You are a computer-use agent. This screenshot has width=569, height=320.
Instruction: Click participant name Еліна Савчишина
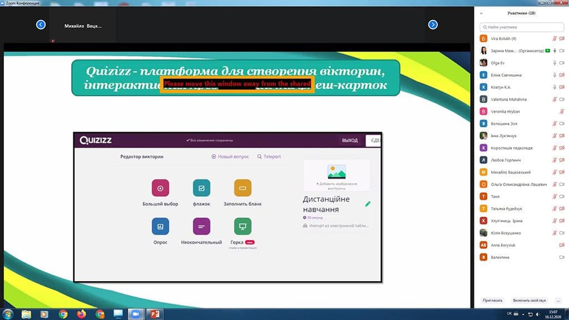point(506,75)
